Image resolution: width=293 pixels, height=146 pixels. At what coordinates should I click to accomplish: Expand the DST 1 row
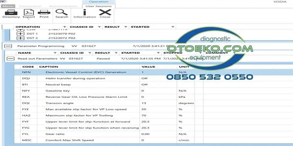21,34
